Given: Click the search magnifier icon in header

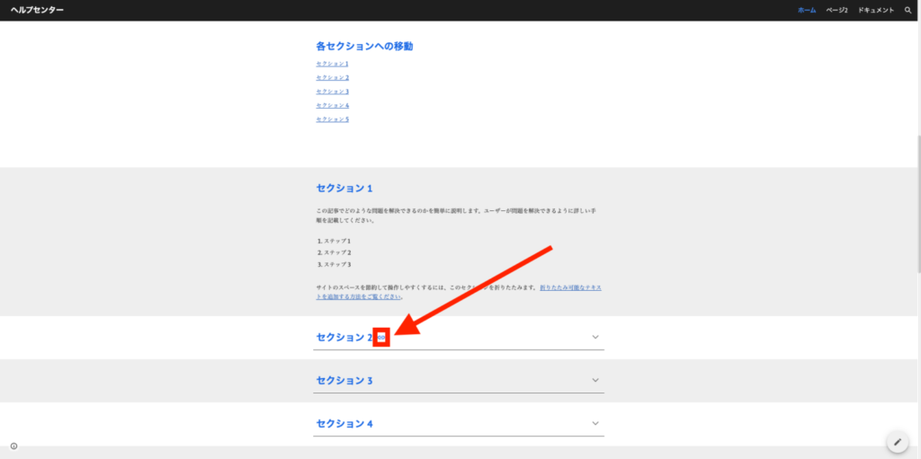Looking at the screenshot, I should (x=908, y=10).
